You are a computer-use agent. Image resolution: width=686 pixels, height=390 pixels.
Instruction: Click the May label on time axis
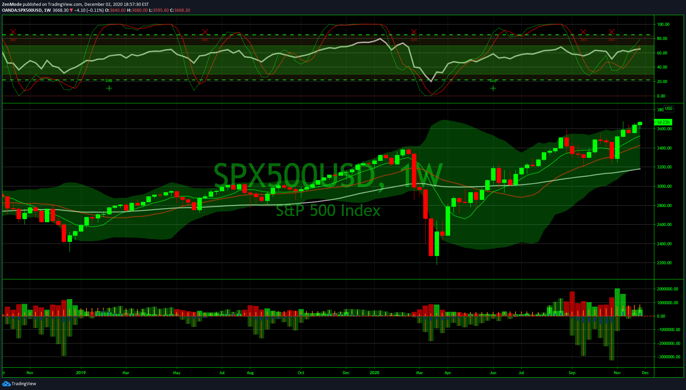[x=177, y=373]
